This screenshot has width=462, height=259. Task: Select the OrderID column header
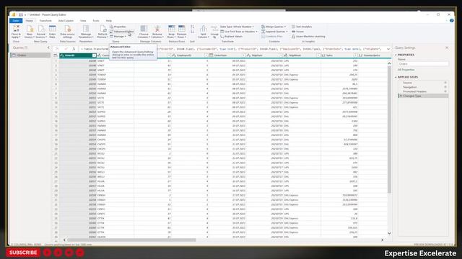(x=78, y=55)
